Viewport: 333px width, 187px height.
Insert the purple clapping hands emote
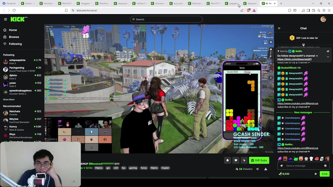pyautogui.click(x=280, y=159)
